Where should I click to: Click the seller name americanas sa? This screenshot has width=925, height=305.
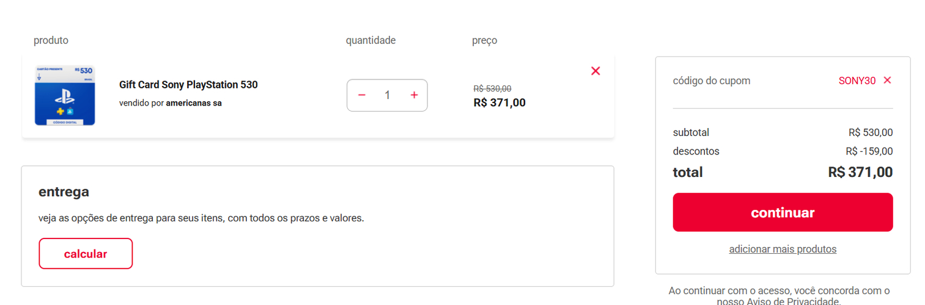click(194, 103)
